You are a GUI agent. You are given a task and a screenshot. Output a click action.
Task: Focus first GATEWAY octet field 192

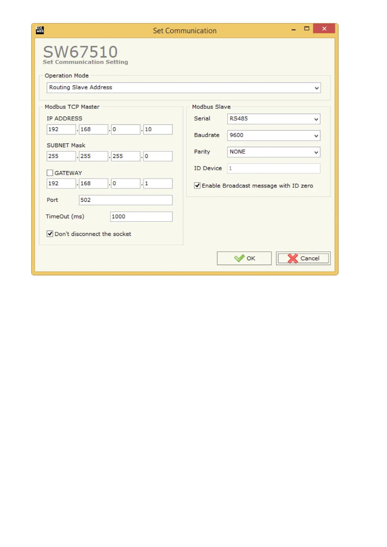point(61,184)
